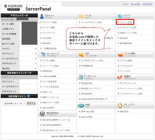Click the Security section lock icon
The image size is (155, 140).
[x=120, y=106]
